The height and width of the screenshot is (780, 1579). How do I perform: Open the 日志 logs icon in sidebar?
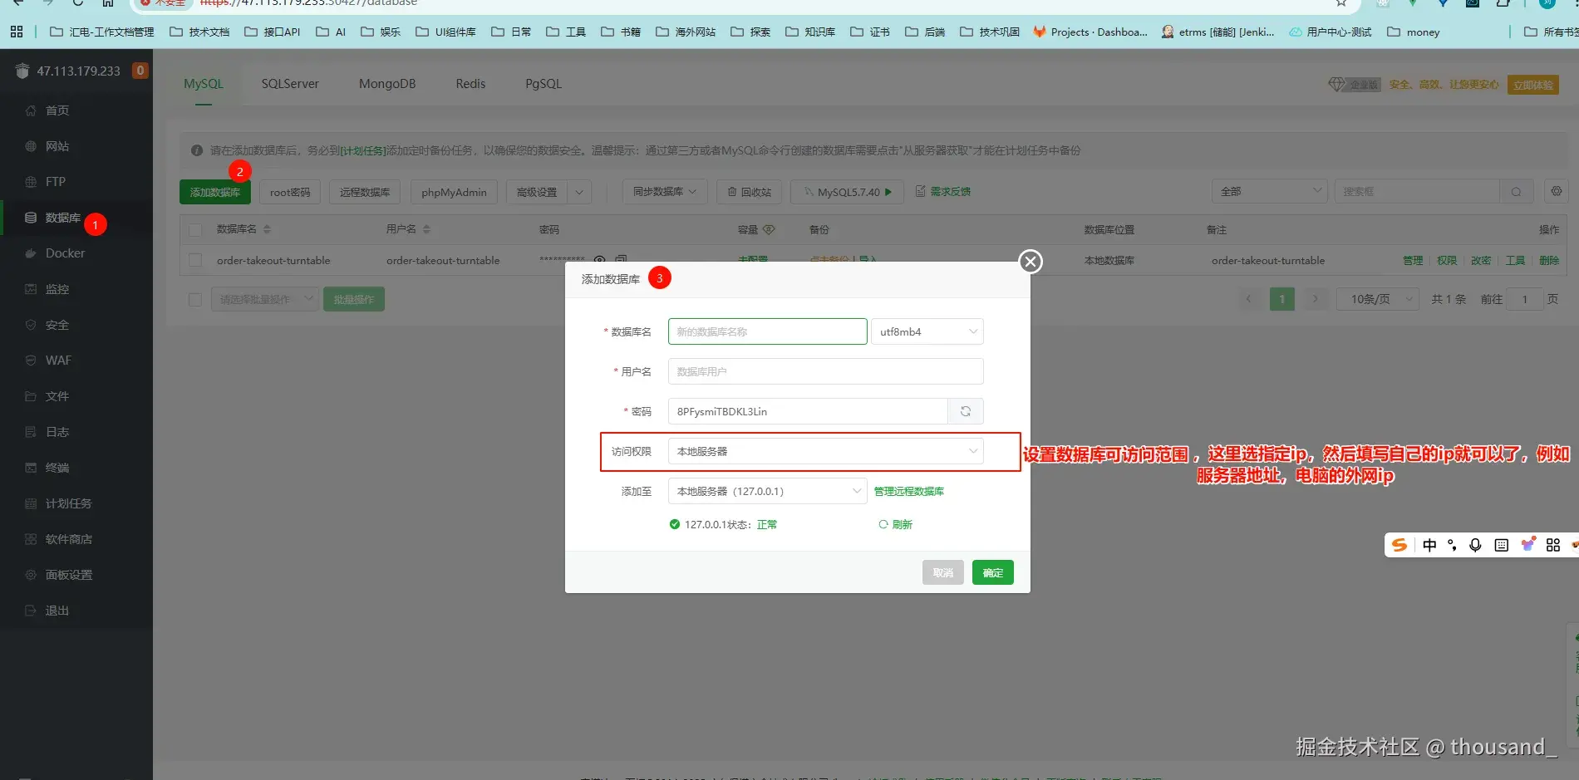pos(31,432)
